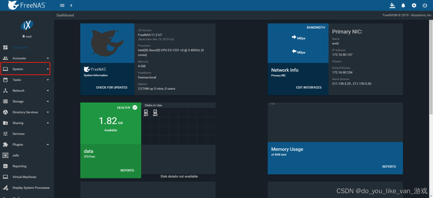Click the Storage stacked disks icon
Viewport: 433px width, 198px height.
[x=5, y=101]
